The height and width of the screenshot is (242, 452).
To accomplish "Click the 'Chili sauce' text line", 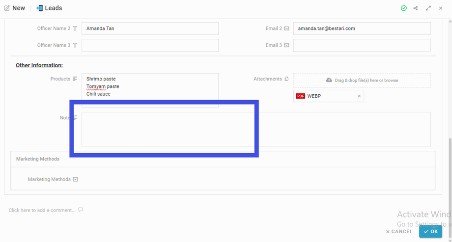I will 98,94.
